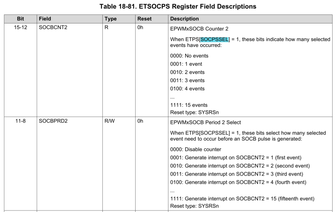Click the SOCBCNT2 field name
The width and height of the screenshot is (335, 212).
pyautogui.click(x=54, y=28)
